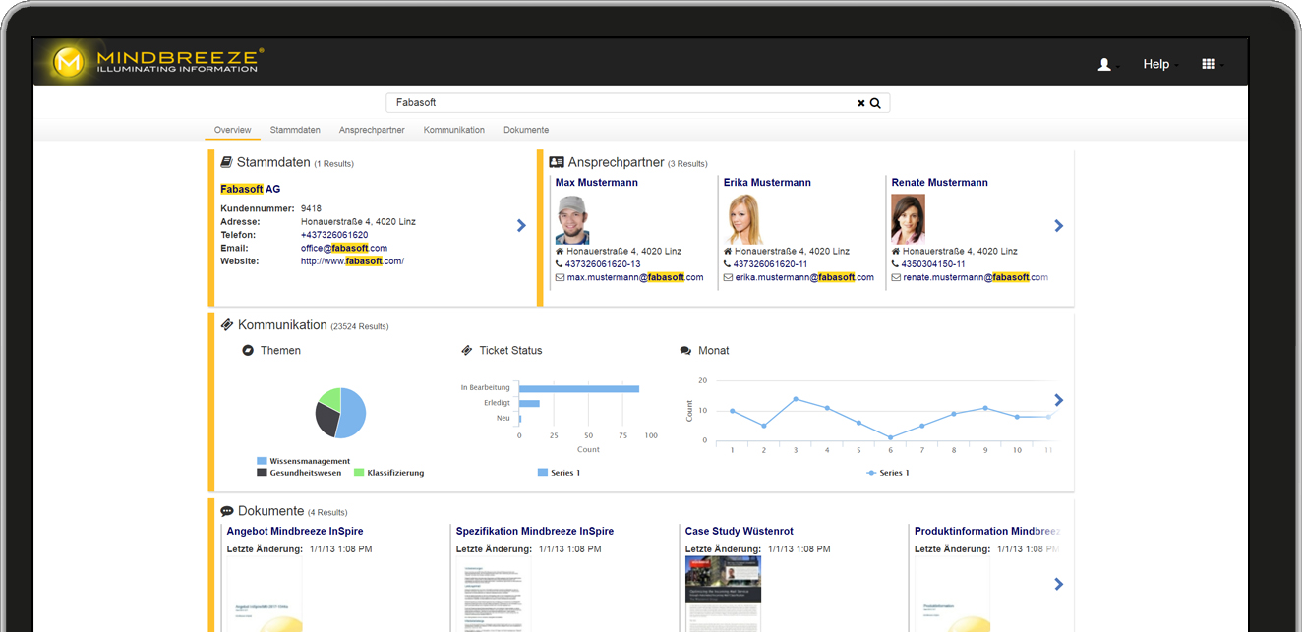The image size is (1302, 632).
Task: Toggle Wissensmanagement legend swatch
Action: pyautogui.click(x=262, y=461)
